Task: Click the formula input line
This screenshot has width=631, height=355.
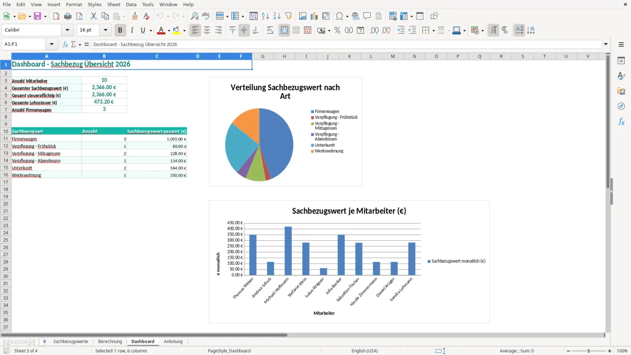Action: tap(346, 45)
